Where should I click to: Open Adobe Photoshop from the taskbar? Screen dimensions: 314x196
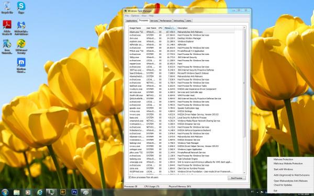[74, 192]
